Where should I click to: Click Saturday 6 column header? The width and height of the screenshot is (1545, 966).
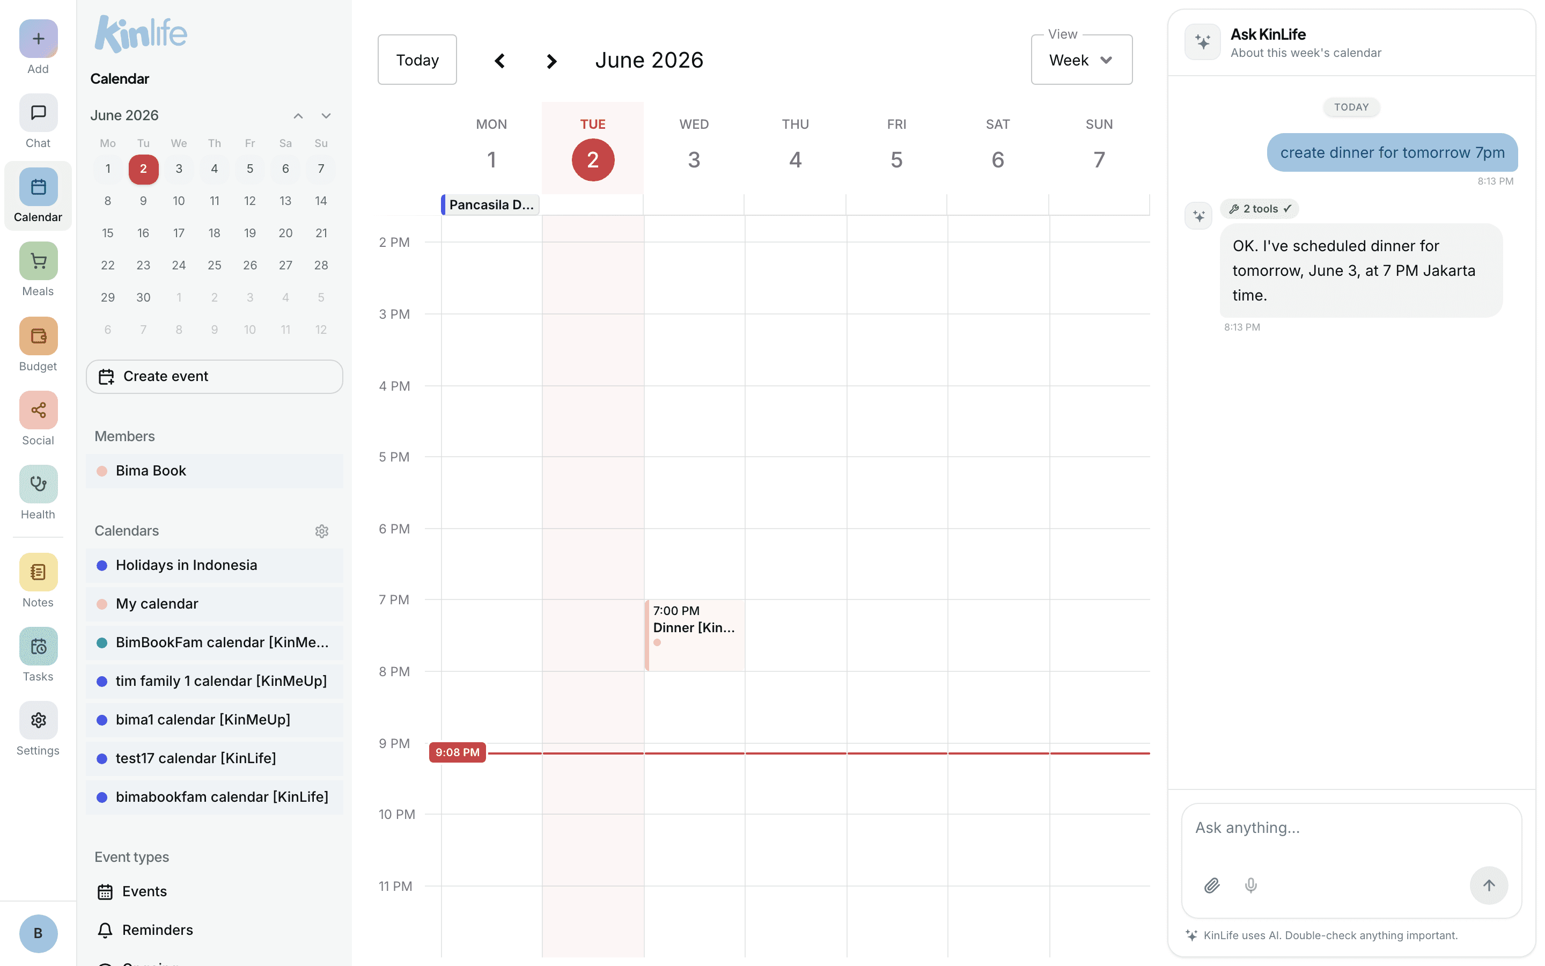(998, 147)
